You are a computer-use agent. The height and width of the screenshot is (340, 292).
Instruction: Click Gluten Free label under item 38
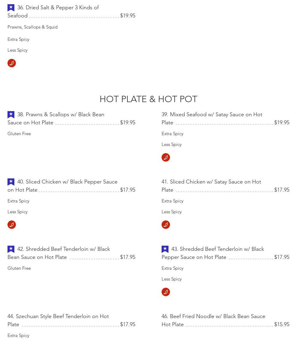[19, 134]
